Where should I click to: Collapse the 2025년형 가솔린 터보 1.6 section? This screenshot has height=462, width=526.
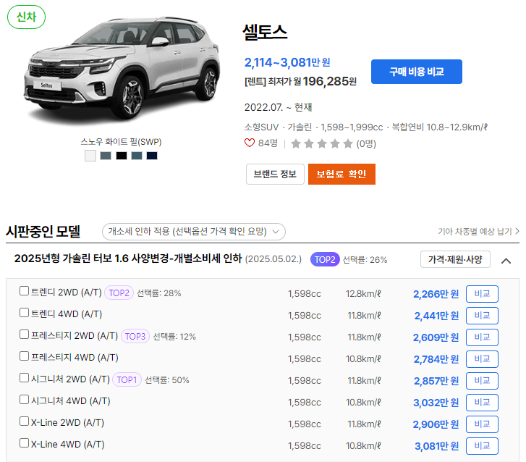point(506,261)
